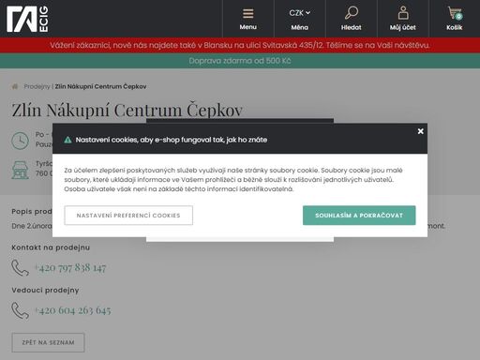Image resolution: width=480 pixels, height=360 pixels.
Task: Click the current breadcrumb Zlín Nákupní Centrum Čepkov
Action: pos(100,86)
